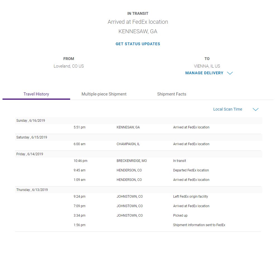Screen dimensions: 276x263
Task: Open the Local Scan Time dropdown
Action: point(228,109)
